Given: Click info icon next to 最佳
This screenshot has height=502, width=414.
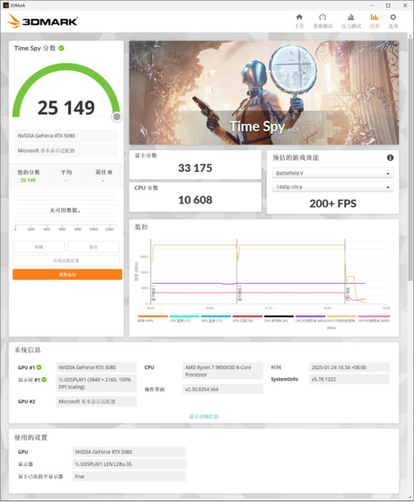Looking at the screenshot, I should click(110, 172).
